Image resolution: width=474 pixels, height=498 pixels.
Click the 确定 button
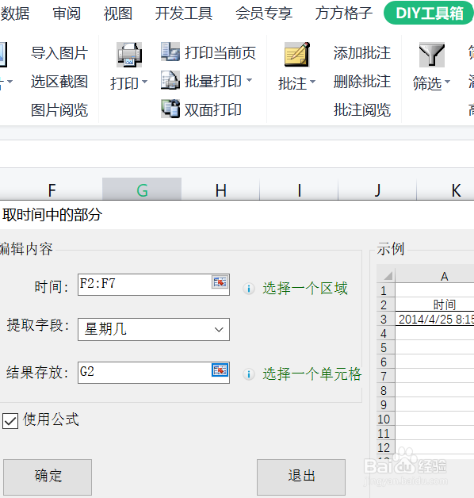[x=48, y=477]
